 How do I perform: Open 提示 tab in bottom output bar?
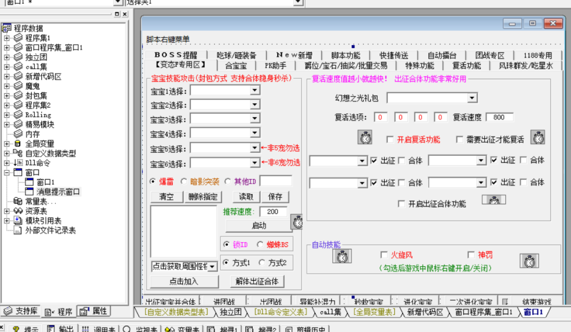tap(26, 329)
